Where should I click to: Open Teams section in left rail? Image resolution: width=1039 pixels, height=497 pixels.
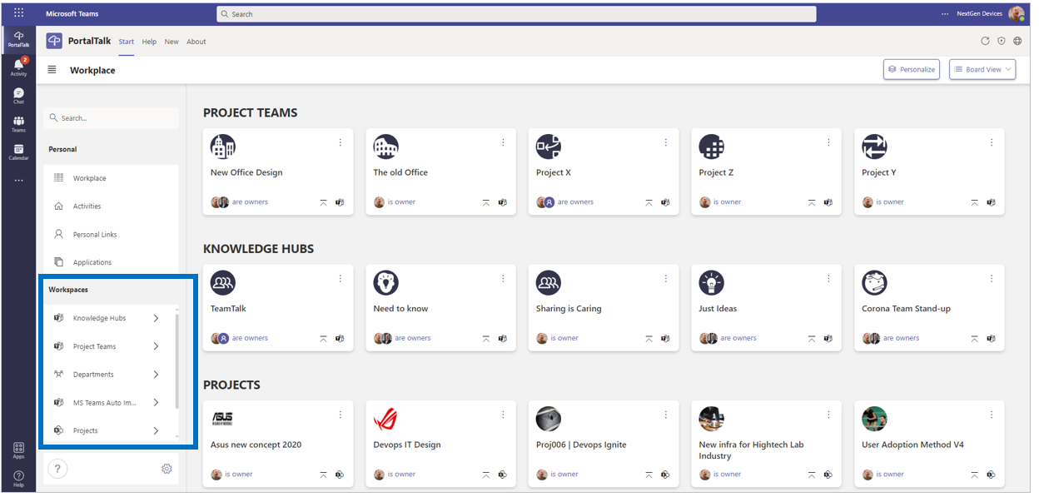pyautogui.click(x=18, y=124)
